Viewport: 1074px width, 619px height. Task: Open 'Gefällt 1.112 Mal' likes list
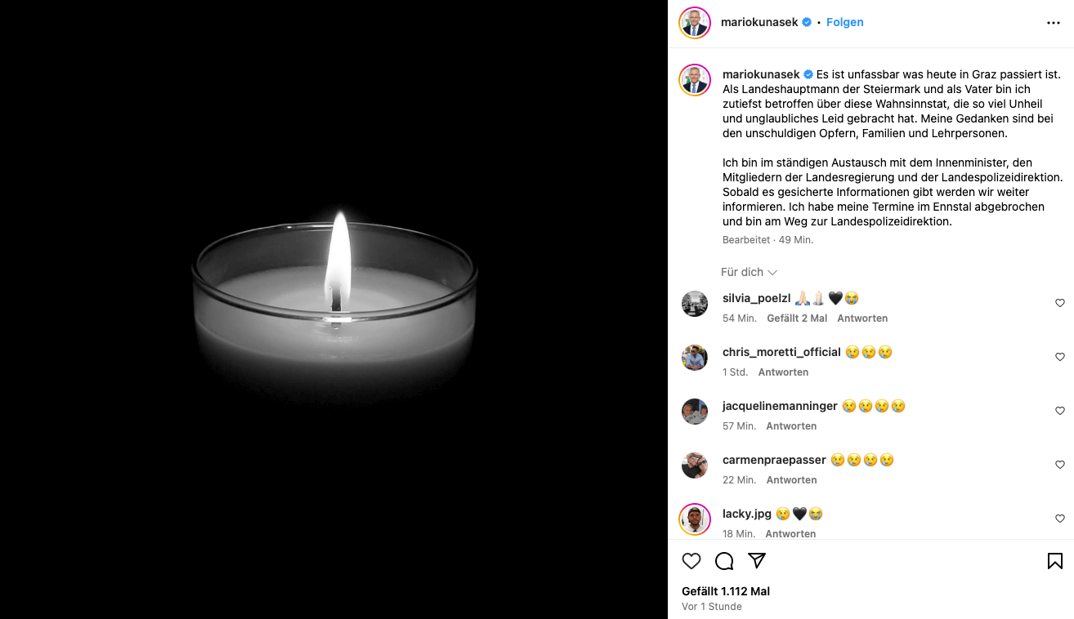click(726, 591)
